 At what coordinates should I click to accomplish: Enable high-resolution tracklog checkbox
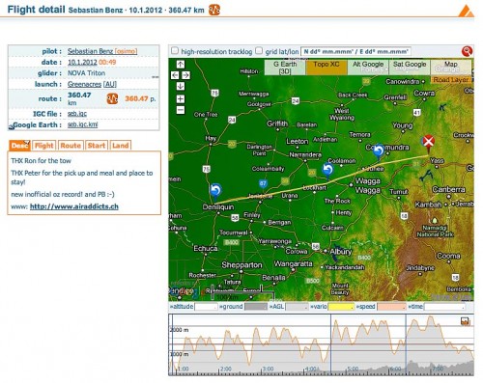[175, 50]
